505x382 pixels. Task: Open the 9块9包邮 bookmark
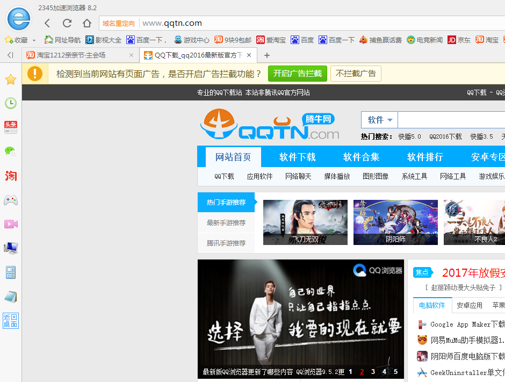pos(233,40)
